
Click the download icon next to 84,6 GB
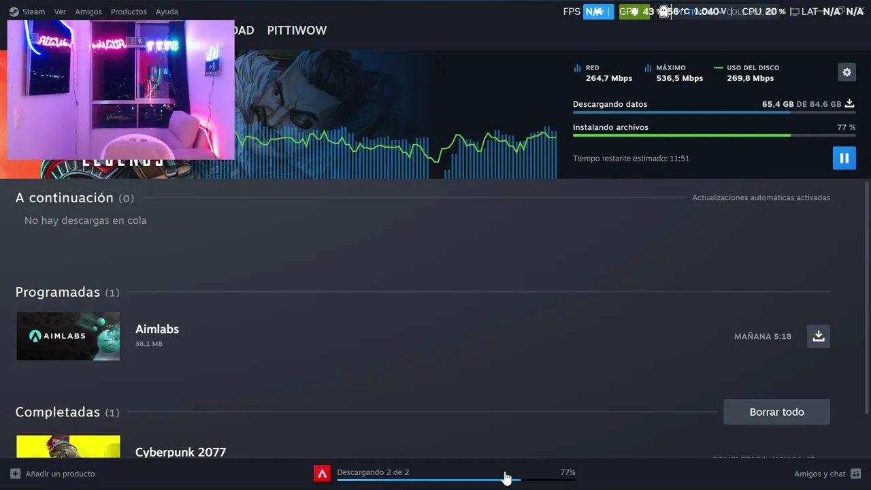[849, 104]
